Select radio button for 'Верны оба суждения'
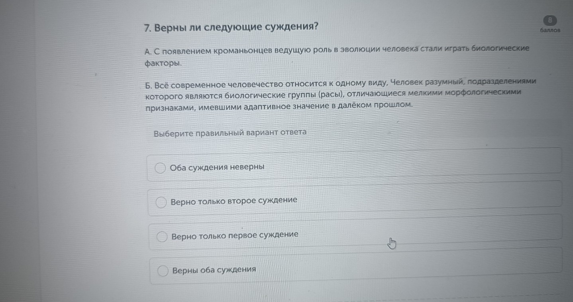The height and width of the screenshot is (302, 573). pyautogui.click(x=163, y=271)
